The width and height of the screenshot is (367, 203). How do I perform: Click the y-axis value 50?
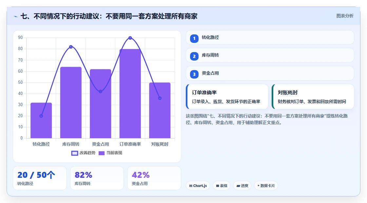tap(20, 82)
